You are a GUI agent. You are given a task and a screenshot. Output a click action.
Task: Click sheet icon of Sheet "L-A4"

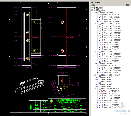click(x=100, y=84)
